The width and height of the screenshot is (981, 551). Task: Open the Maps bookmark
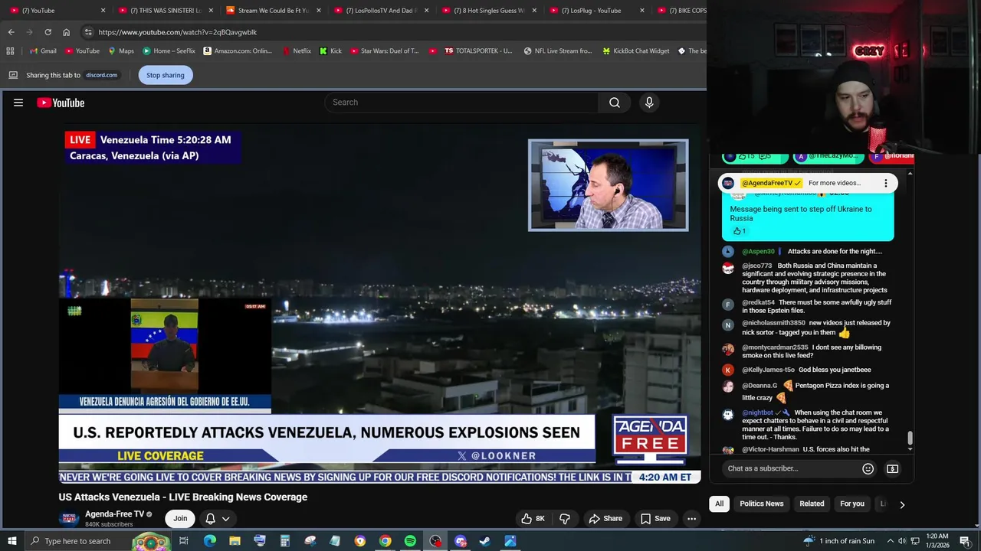(121, 51)
